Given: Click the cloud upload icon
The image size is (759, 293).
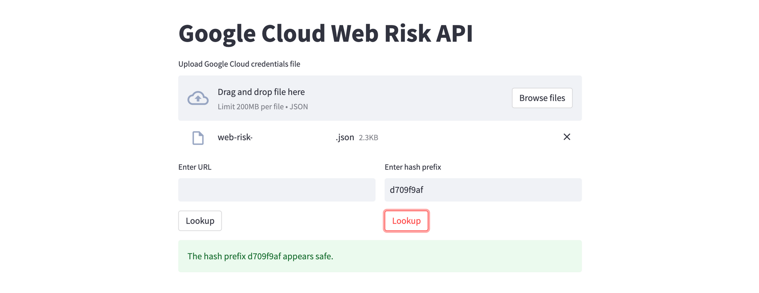Looking at the screenshot, I should point(198,98).
